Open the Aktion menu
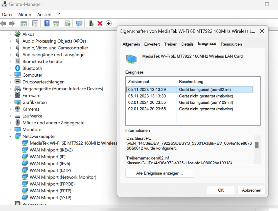 tap(25, 15)
